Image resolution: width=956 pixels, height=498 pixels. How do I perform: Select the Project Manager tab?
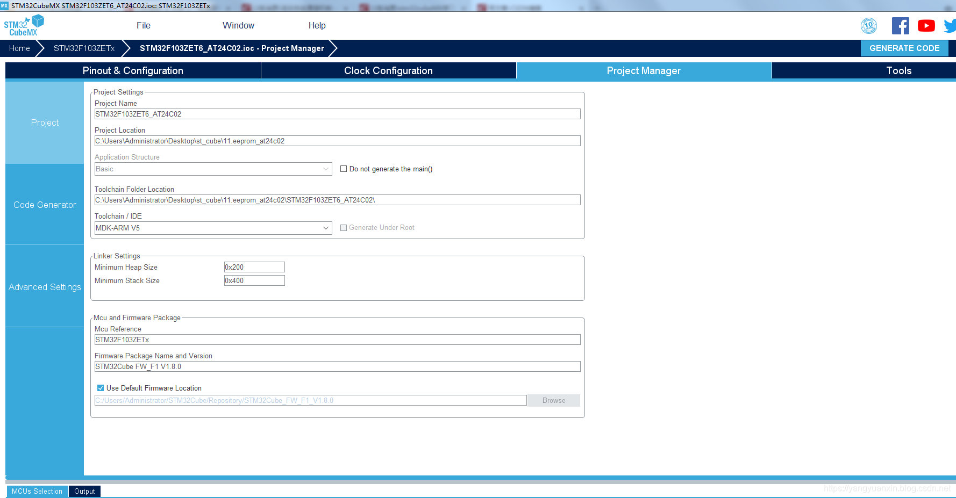[x=644, y=70]
